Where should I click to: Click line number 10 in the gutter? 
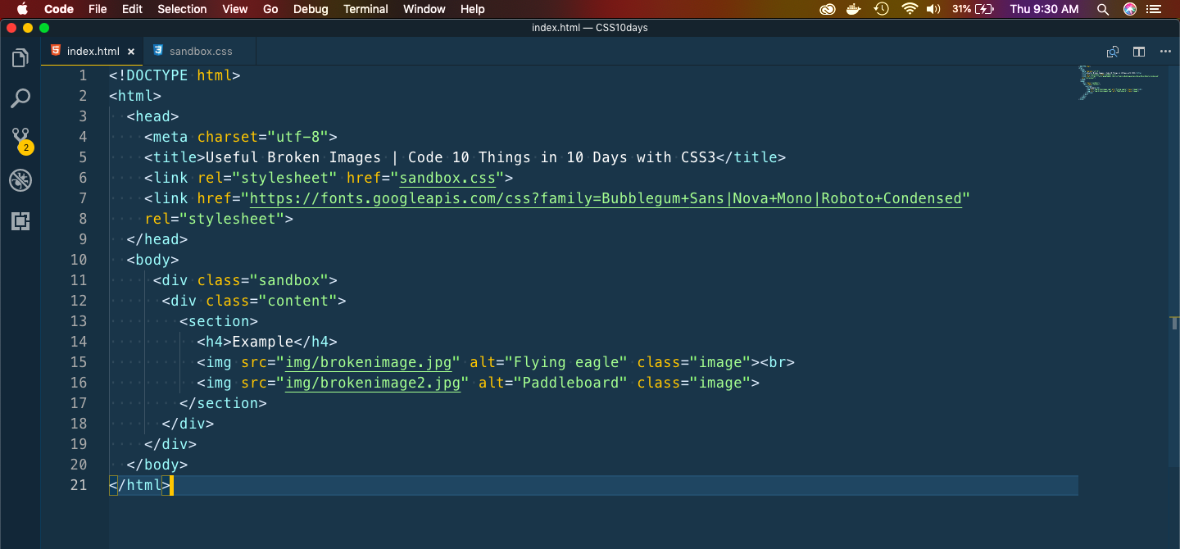79,260
